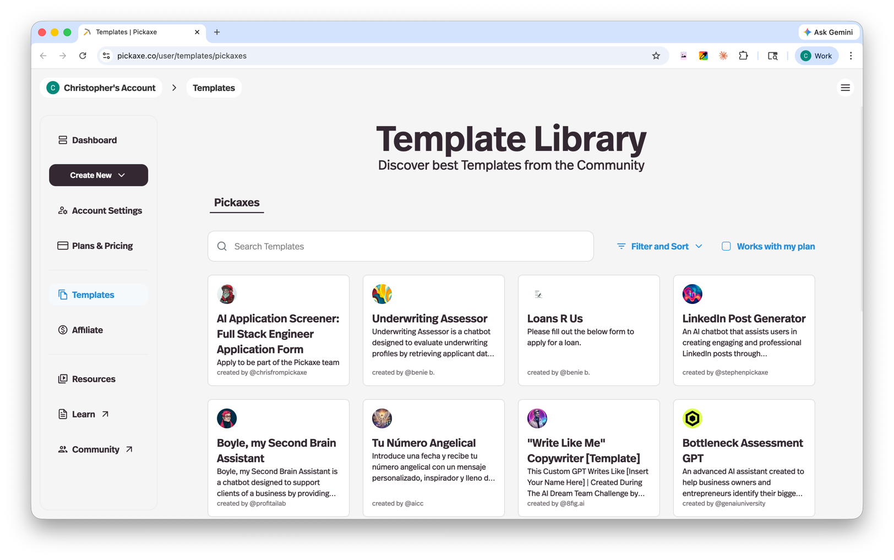Expand the Work profile chooser
This screenshot has width=894, height=560.
pos(816,56)
